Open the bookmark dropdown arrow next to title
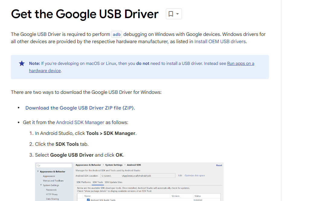The width and height of the screenshot is (323, 201). tap(177, 14)
